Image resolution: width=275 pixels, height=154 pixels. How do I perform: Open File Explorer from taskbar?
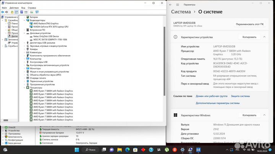point(120,150)
